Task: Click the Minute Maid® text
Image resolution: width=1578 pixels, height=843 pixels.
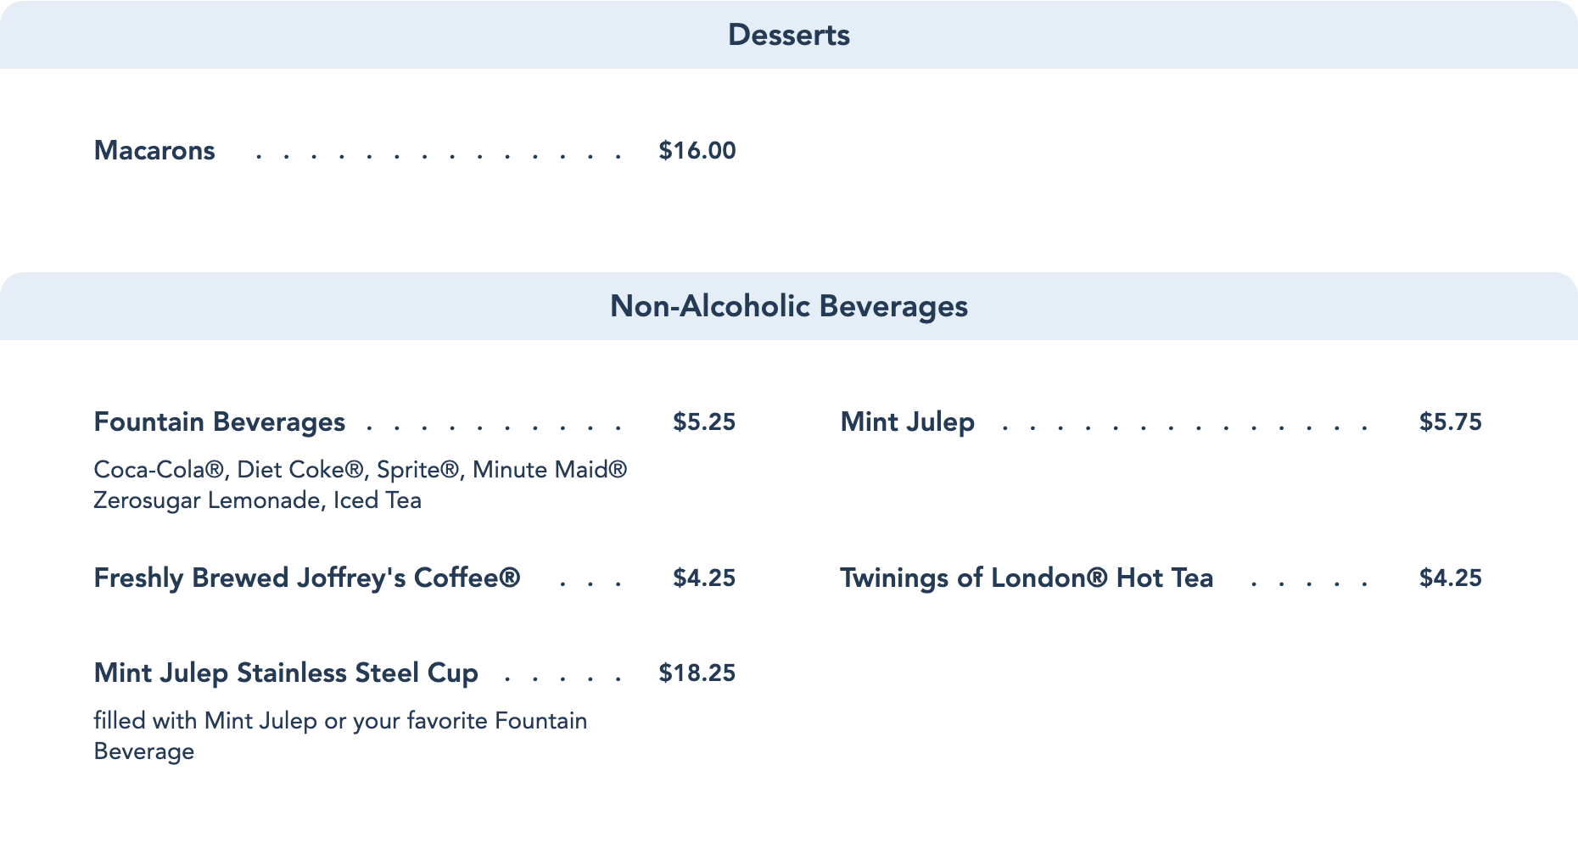Action: click(x=550, y=469)
